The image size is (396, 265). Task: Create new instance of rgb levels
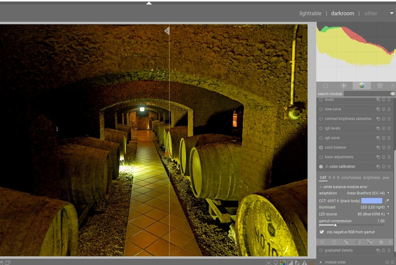coord(378,128)
